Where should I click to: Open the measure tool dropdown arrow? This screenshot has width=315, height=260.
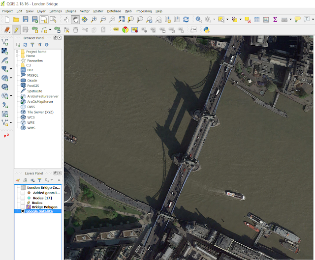pyautogui.click(x=291, y=20)
